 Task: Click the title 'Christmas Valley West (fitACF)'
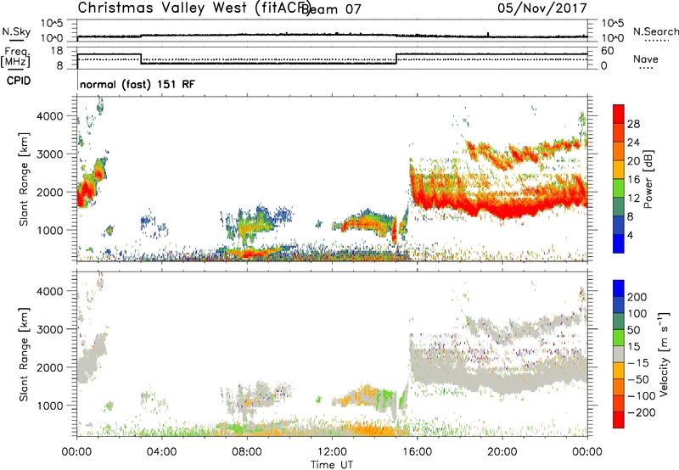194,8
